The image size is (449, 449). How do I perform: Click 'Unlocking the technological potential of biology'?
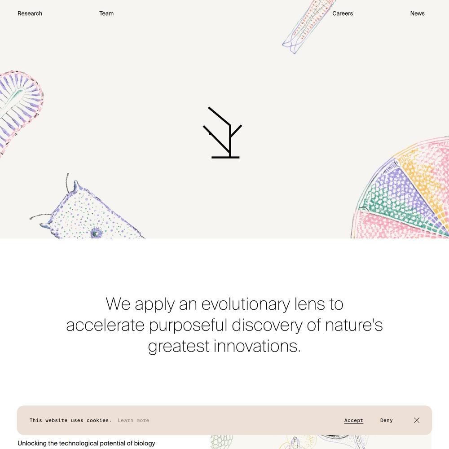(x=86, y=443)
